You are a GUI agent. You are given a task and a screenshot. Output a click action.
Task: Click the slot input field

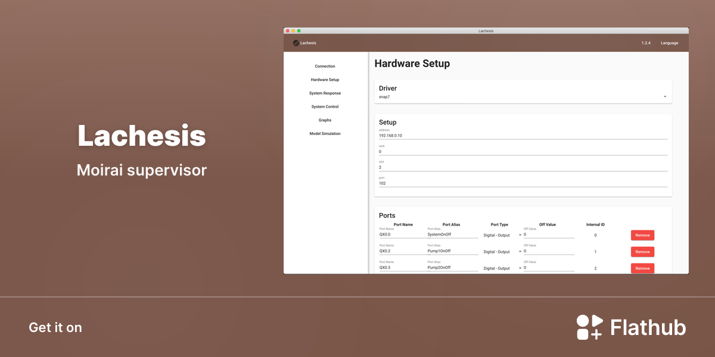(x=523, y=167)
